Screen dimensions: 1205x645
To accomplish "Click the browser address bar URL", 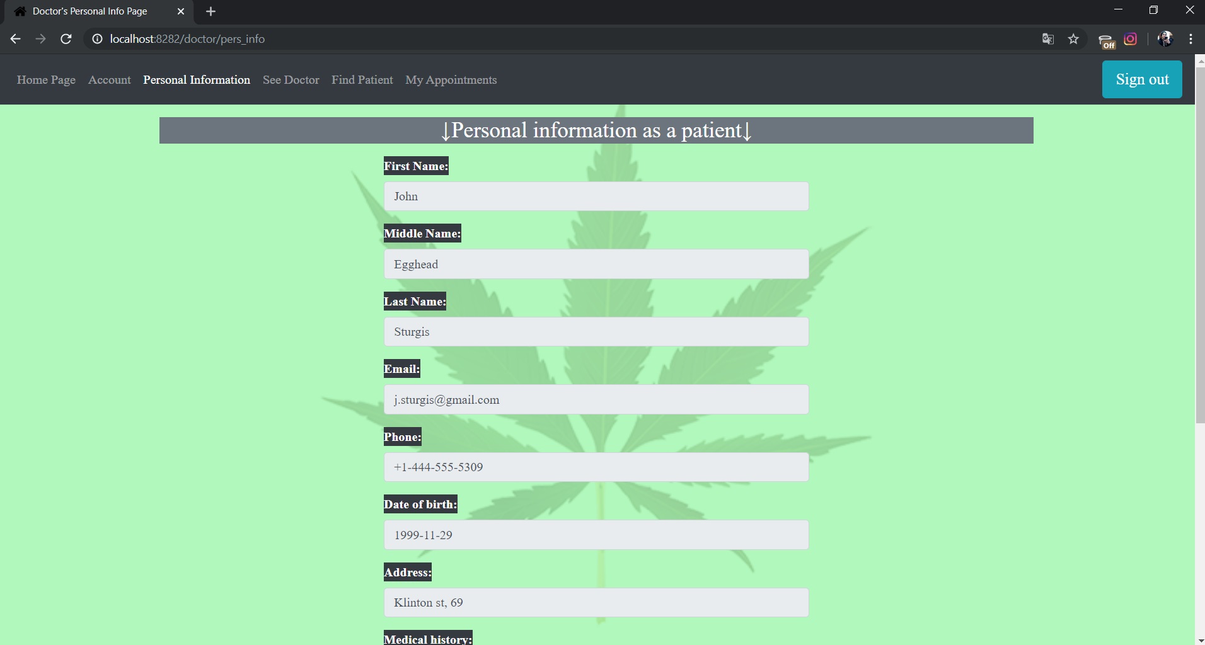I will [x=187, y=39].
